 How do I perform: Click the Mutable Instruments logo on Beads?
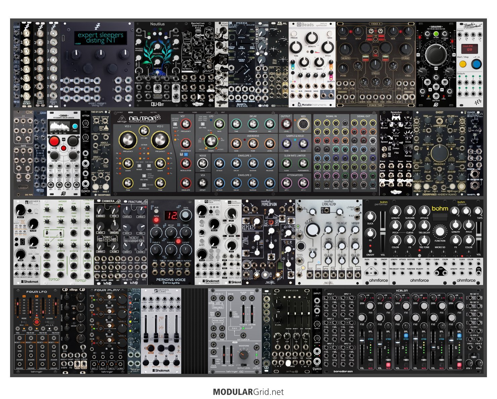point(312,105)
